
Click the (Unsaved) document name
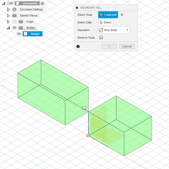point(30,4)
